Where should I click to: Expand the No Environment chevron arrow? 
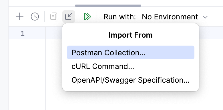205,17
